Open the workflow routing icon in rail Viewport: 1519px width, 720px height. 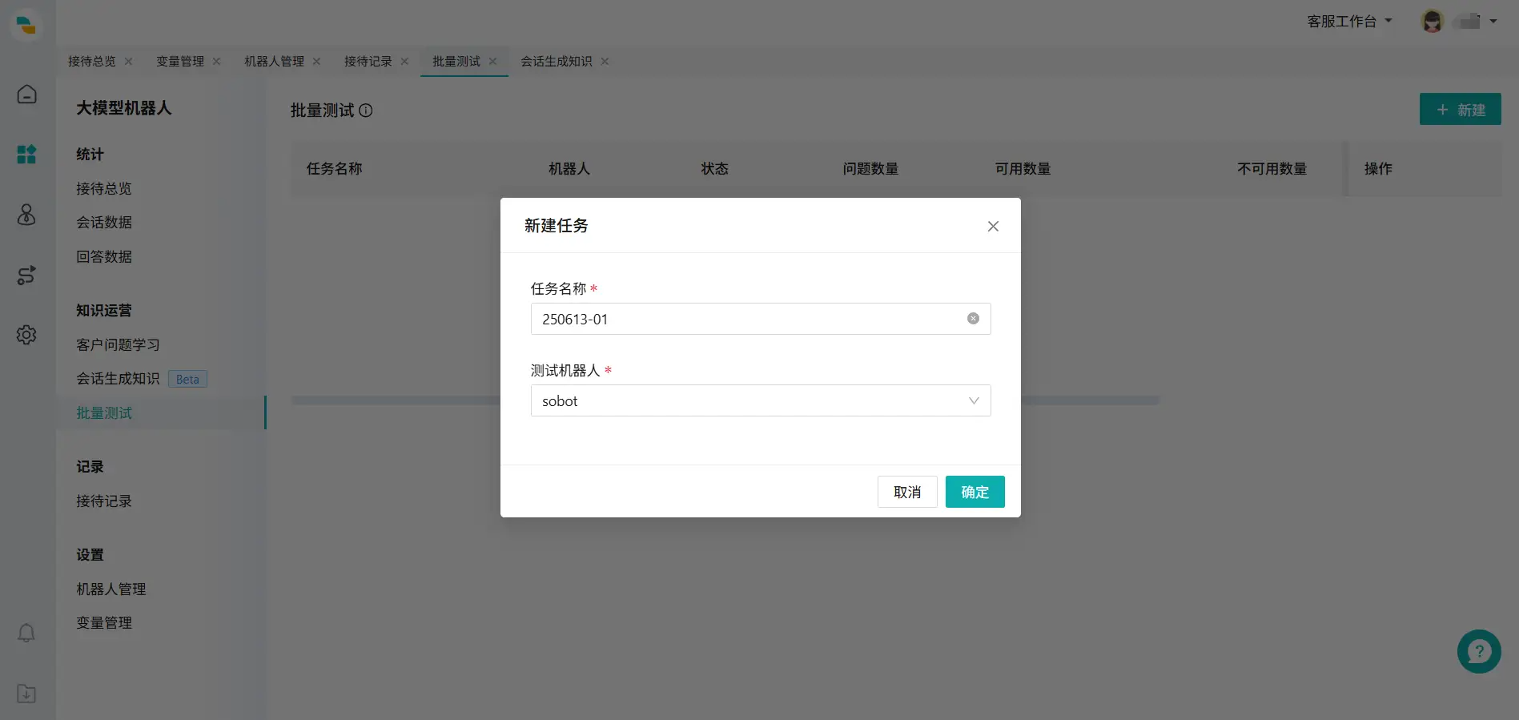point(26,276)
